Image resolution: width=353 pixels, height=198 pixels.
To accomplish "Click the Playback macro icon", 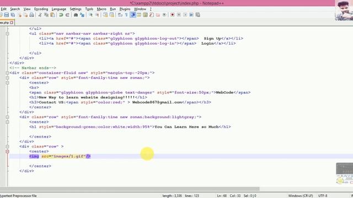I will 185,15.
